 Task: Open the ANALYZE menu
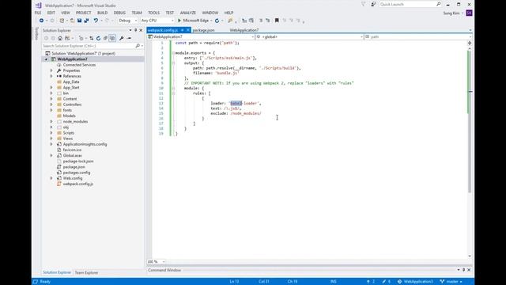point(188,13)
